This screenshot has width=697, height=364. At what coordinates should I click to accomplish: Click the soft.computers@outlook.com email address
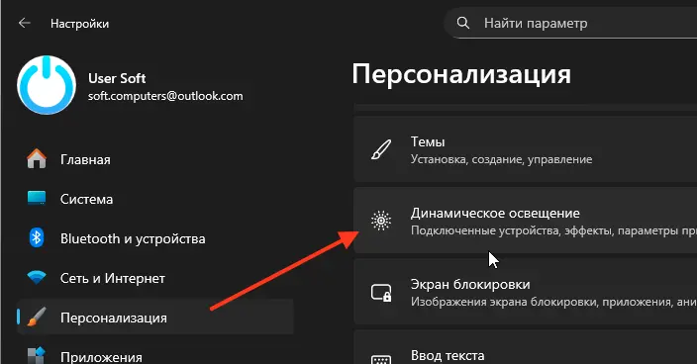click(165, 96)
